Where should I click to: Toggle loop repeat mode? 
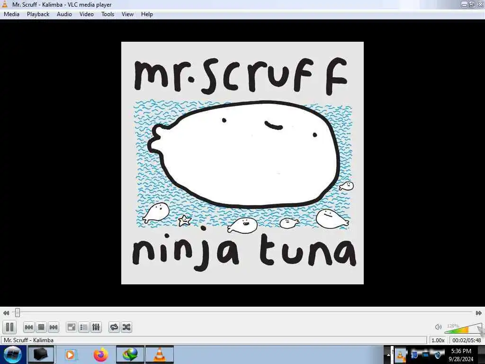pos(114,327)
